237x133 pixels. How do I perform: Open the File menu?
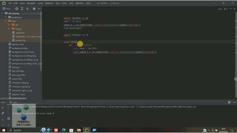pos(10,3)
